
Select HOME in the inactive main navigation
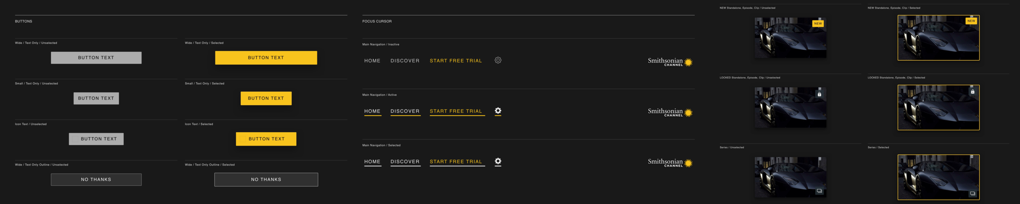pyautogui.click(x=372, y=61)
